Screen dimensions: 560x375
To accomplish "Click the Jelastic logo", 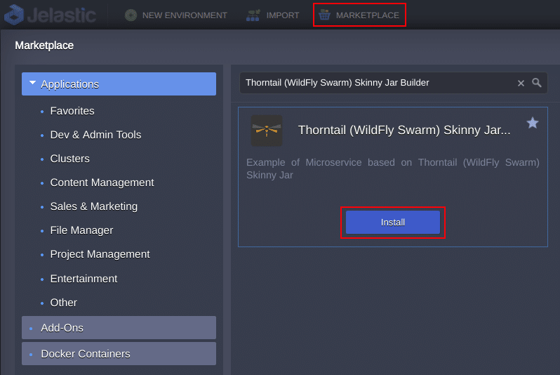I will click(x=50, y=15).
